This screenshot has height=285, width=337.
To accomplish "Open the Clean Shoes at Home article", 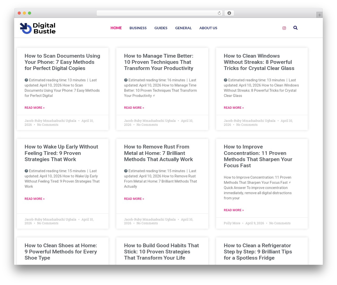I will click(x=61, y=252).
